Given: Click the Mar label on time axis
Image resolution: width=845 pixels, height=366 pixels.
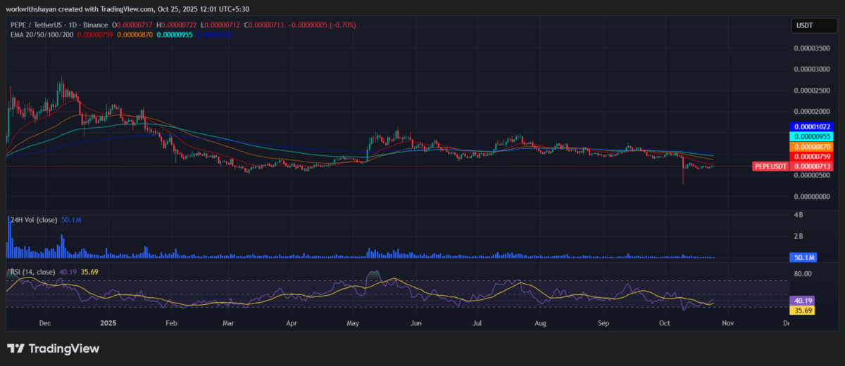Looking at the screenshot, I should [x=228, y=323].
